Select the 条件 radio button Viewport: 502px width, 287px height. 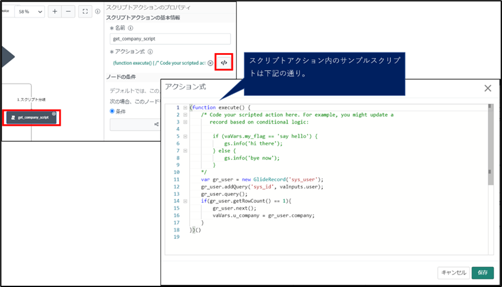coord(112,111)
